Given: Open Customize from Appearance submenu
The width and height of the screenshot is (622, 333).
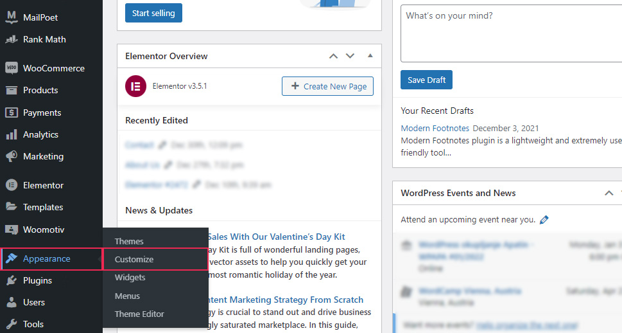Looking at the screenshot, I should tap(134, 260).
